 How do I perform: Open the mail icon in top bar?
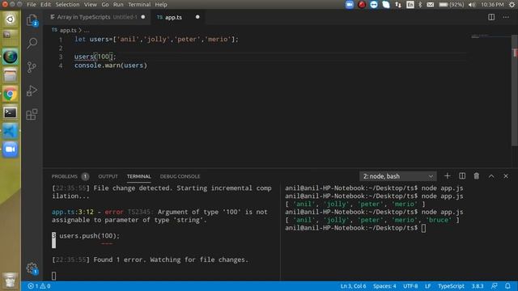(430, 5)
